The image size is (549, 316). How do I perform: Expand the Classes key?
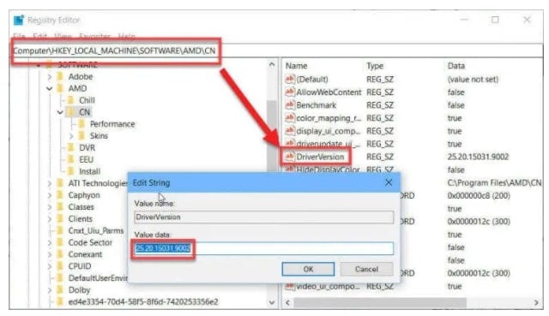[50, 207]
